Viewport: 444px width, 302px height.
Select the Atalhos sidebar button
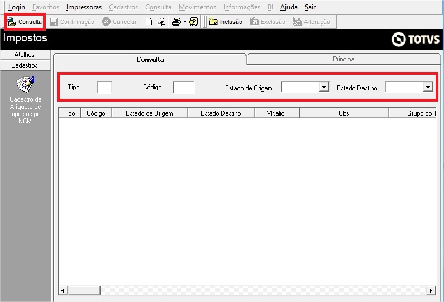[25, 55]
